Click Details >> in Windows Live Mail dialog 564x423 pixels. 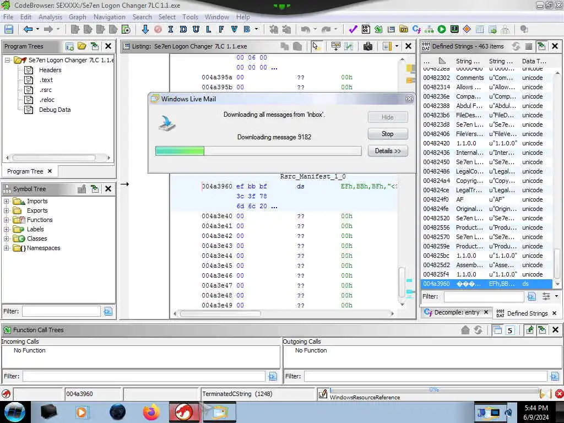click(388, 151)
